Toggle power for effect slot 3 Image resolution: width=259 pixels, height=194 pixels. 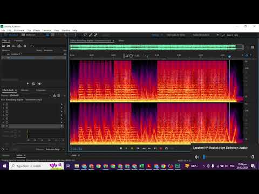coord(7,112)
